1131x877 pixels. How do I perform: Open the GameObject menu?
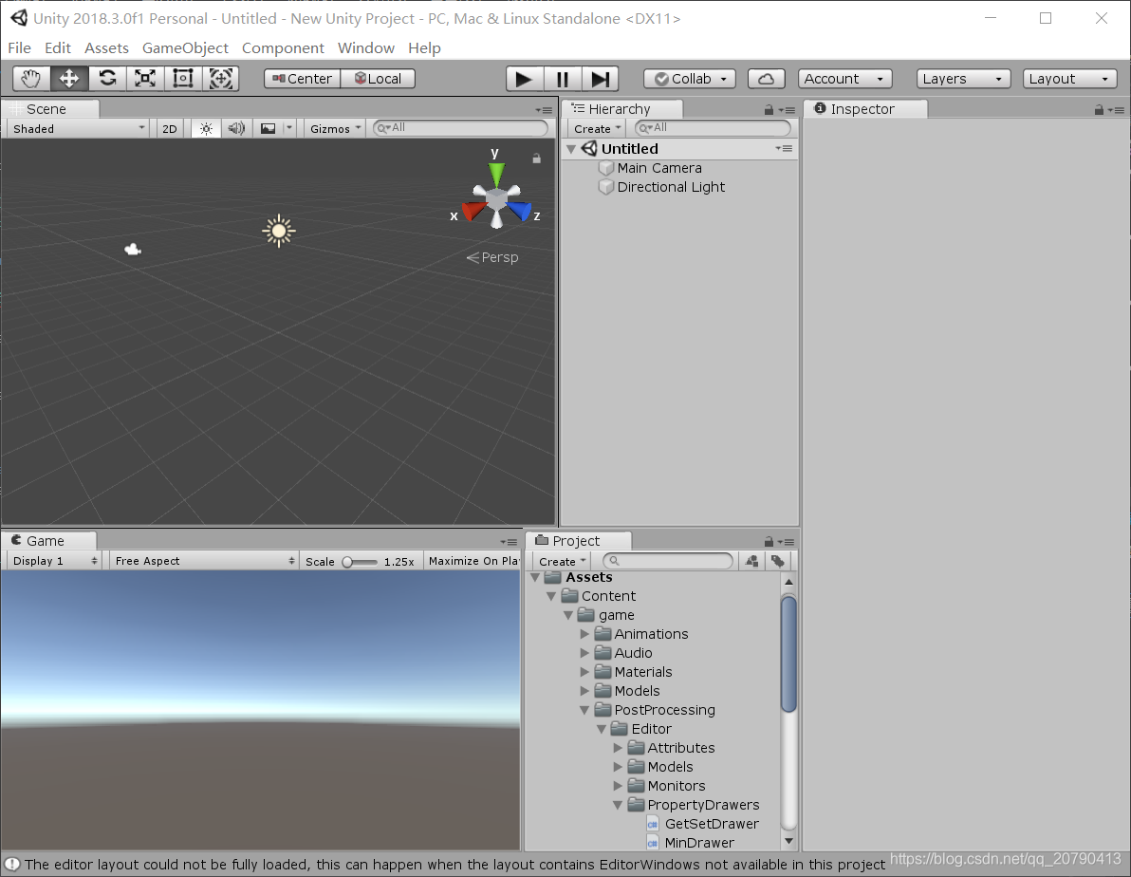[x=185, y=47]
